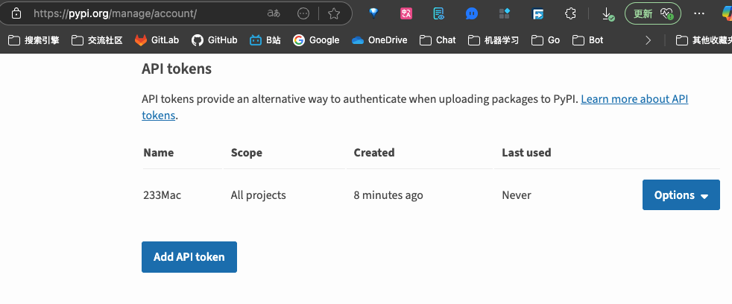Open the 机器学习 bookmarks folder
This screenshot has width=732, height=304.
[x=493, y=40]
